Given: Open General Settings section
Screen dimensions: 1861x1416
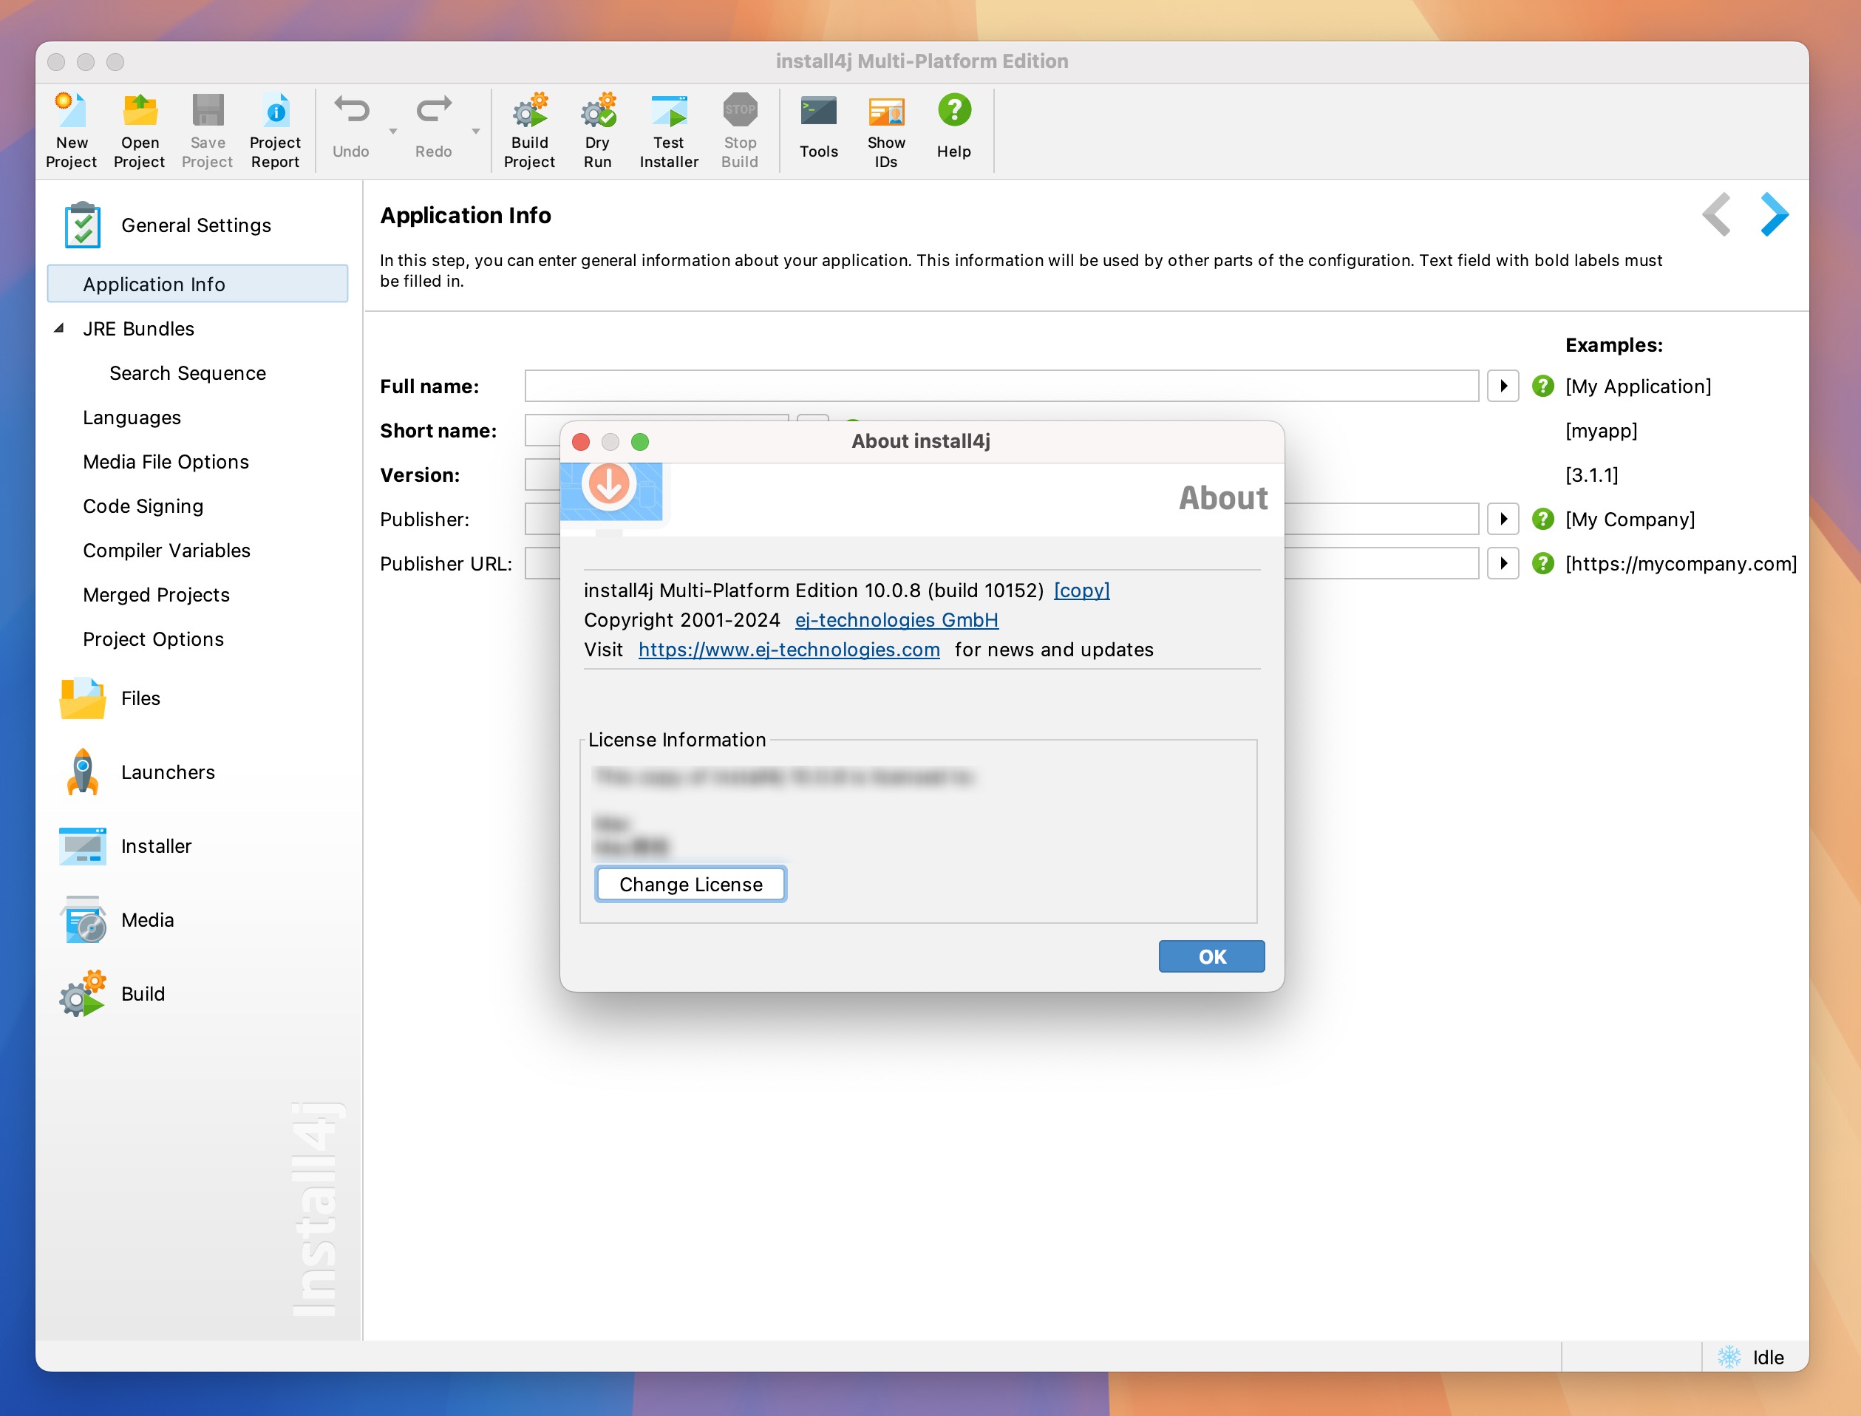Looking at the screenshot, I should point(195,225).
